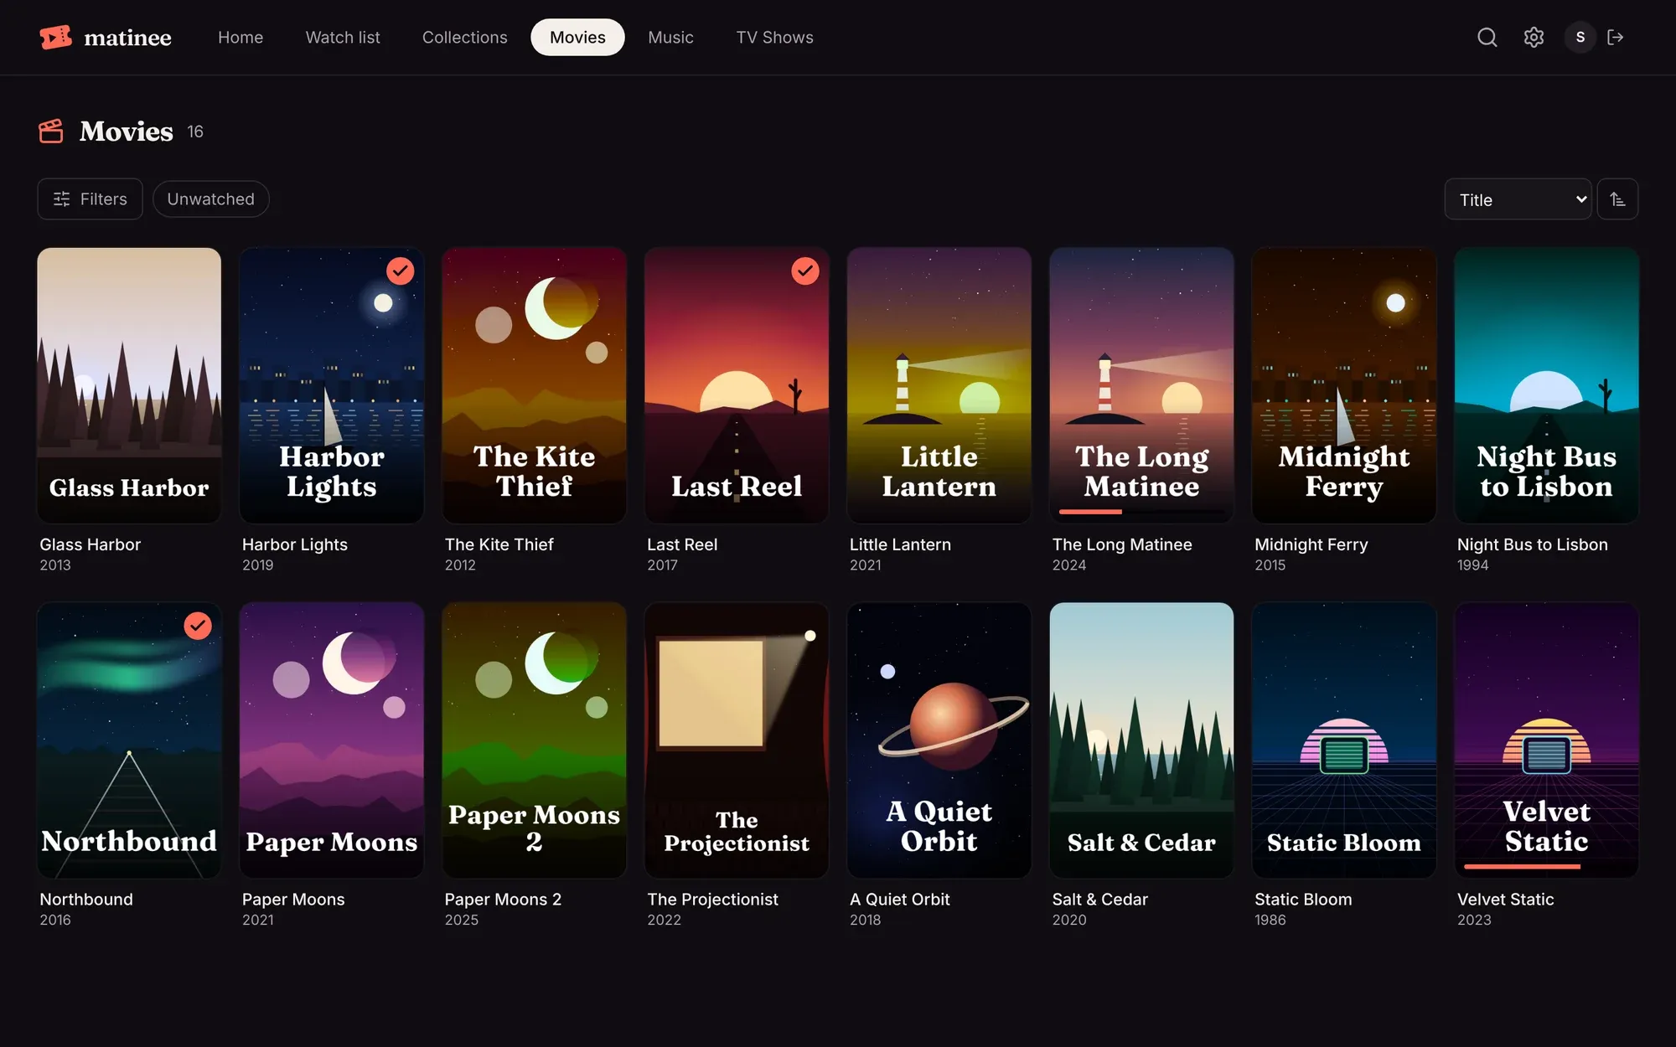Open the Collections tab
This screenshot has height=1047, width=1676.
tap(465, 37)
